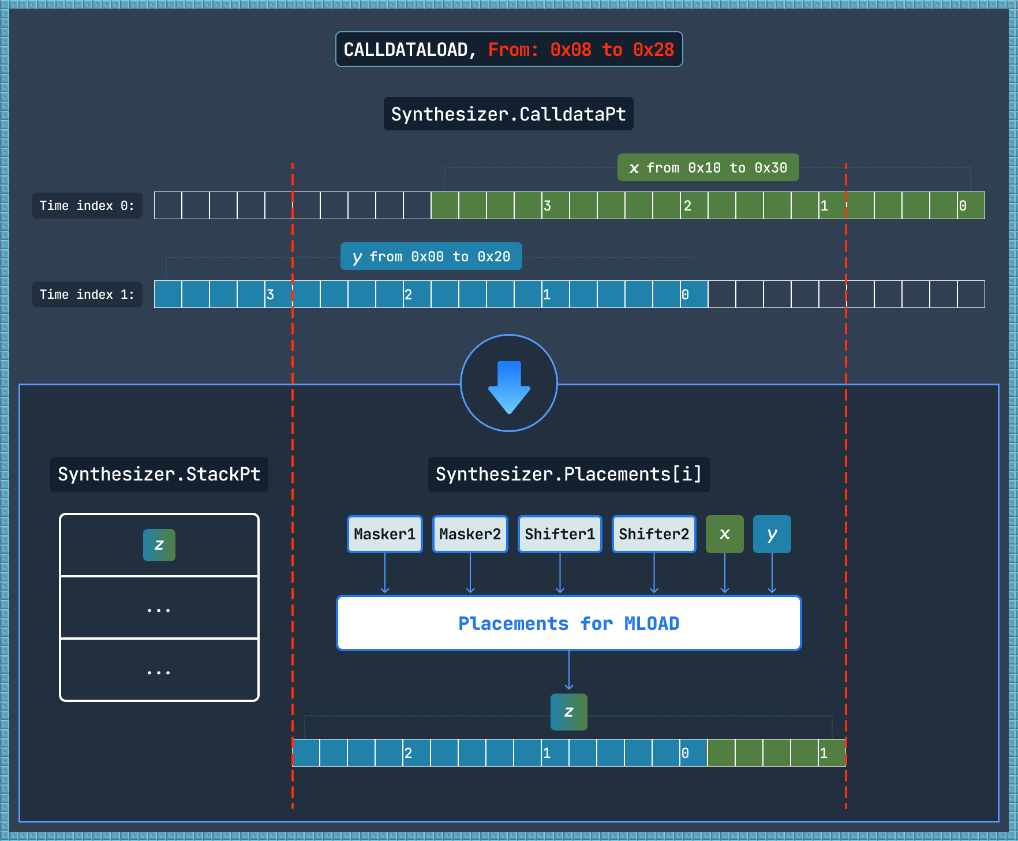Select the blue y block in Placements
This screenshot has width=1018, height=841.
pyautogui.click(x=772, y=534)
